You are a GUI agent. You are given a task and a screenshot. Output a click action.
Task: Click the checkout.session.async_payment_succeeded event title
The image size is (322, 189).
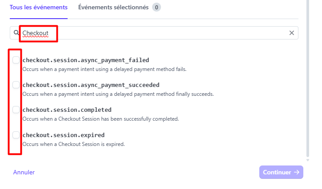click(x=91, y=85)
